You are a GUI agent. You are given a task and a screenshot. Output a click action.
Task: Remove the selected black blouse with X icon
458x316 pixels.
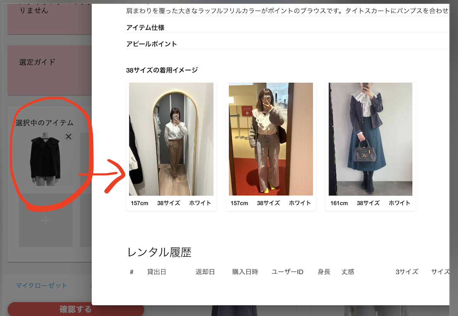[x=68, y=136]
